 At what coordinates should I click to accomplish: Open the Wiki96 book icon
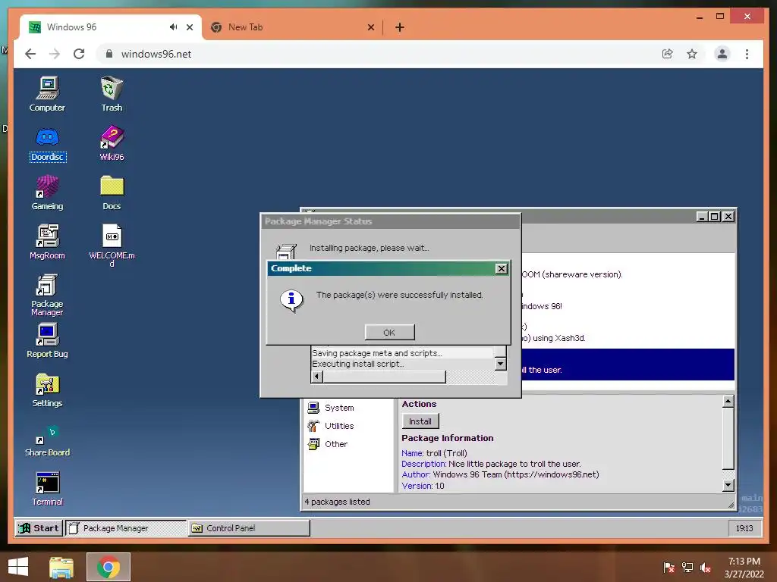[x=112, y=143]
